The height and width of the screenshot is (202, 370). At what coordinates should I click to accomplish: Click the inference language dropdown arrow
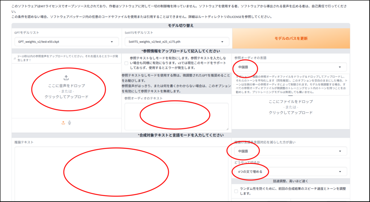click(340, 151)
